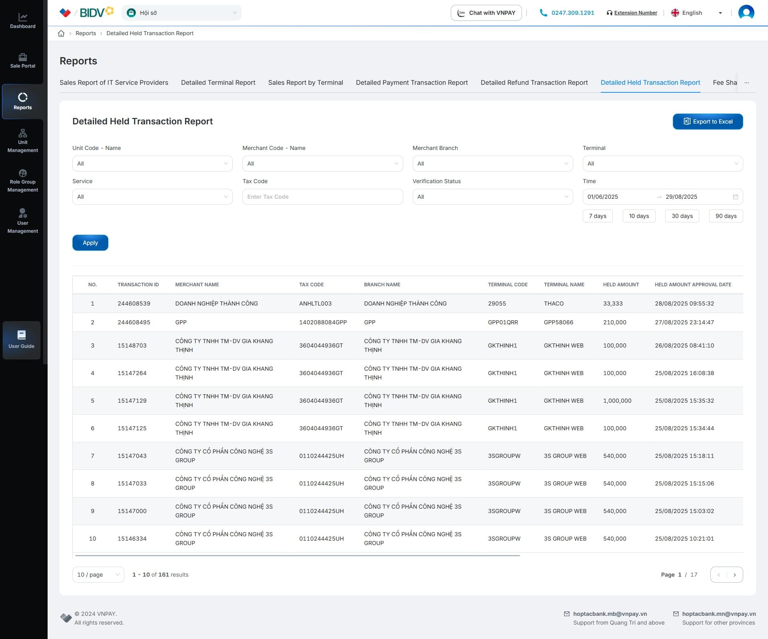The height and width of the screenshot is (639, 768).
Task: Go to the next results page arrow
Action: 734,575
